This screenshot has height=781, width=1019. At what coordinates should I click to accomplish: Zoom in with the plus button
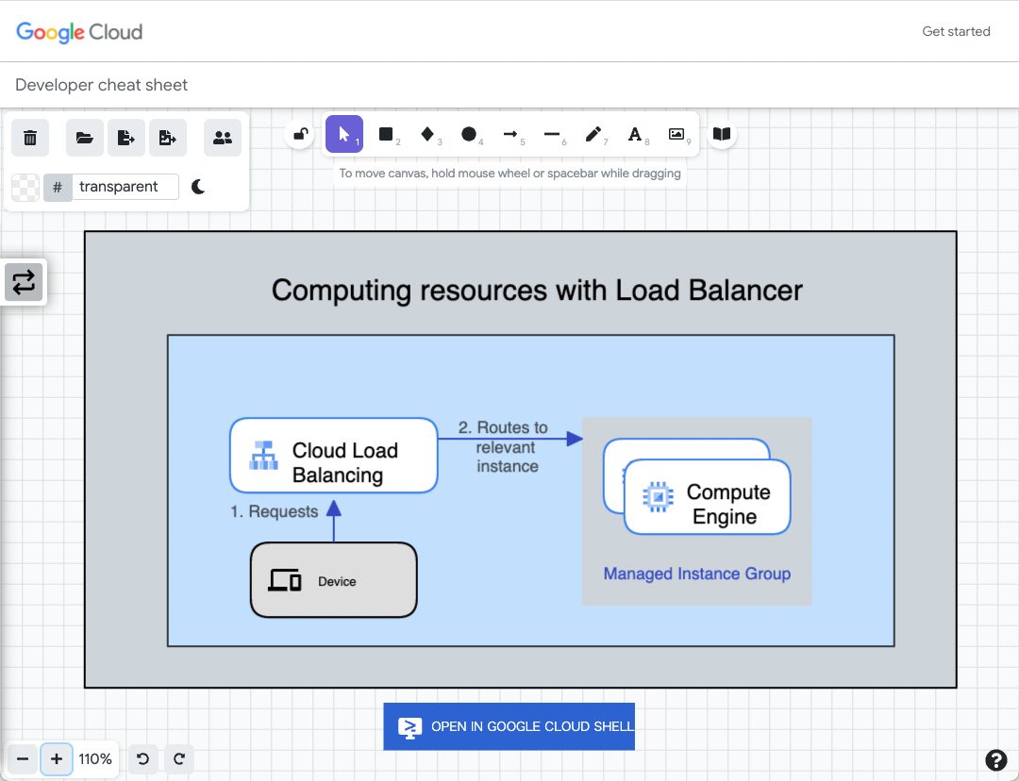pyautogui.click(x=57, y=759)
